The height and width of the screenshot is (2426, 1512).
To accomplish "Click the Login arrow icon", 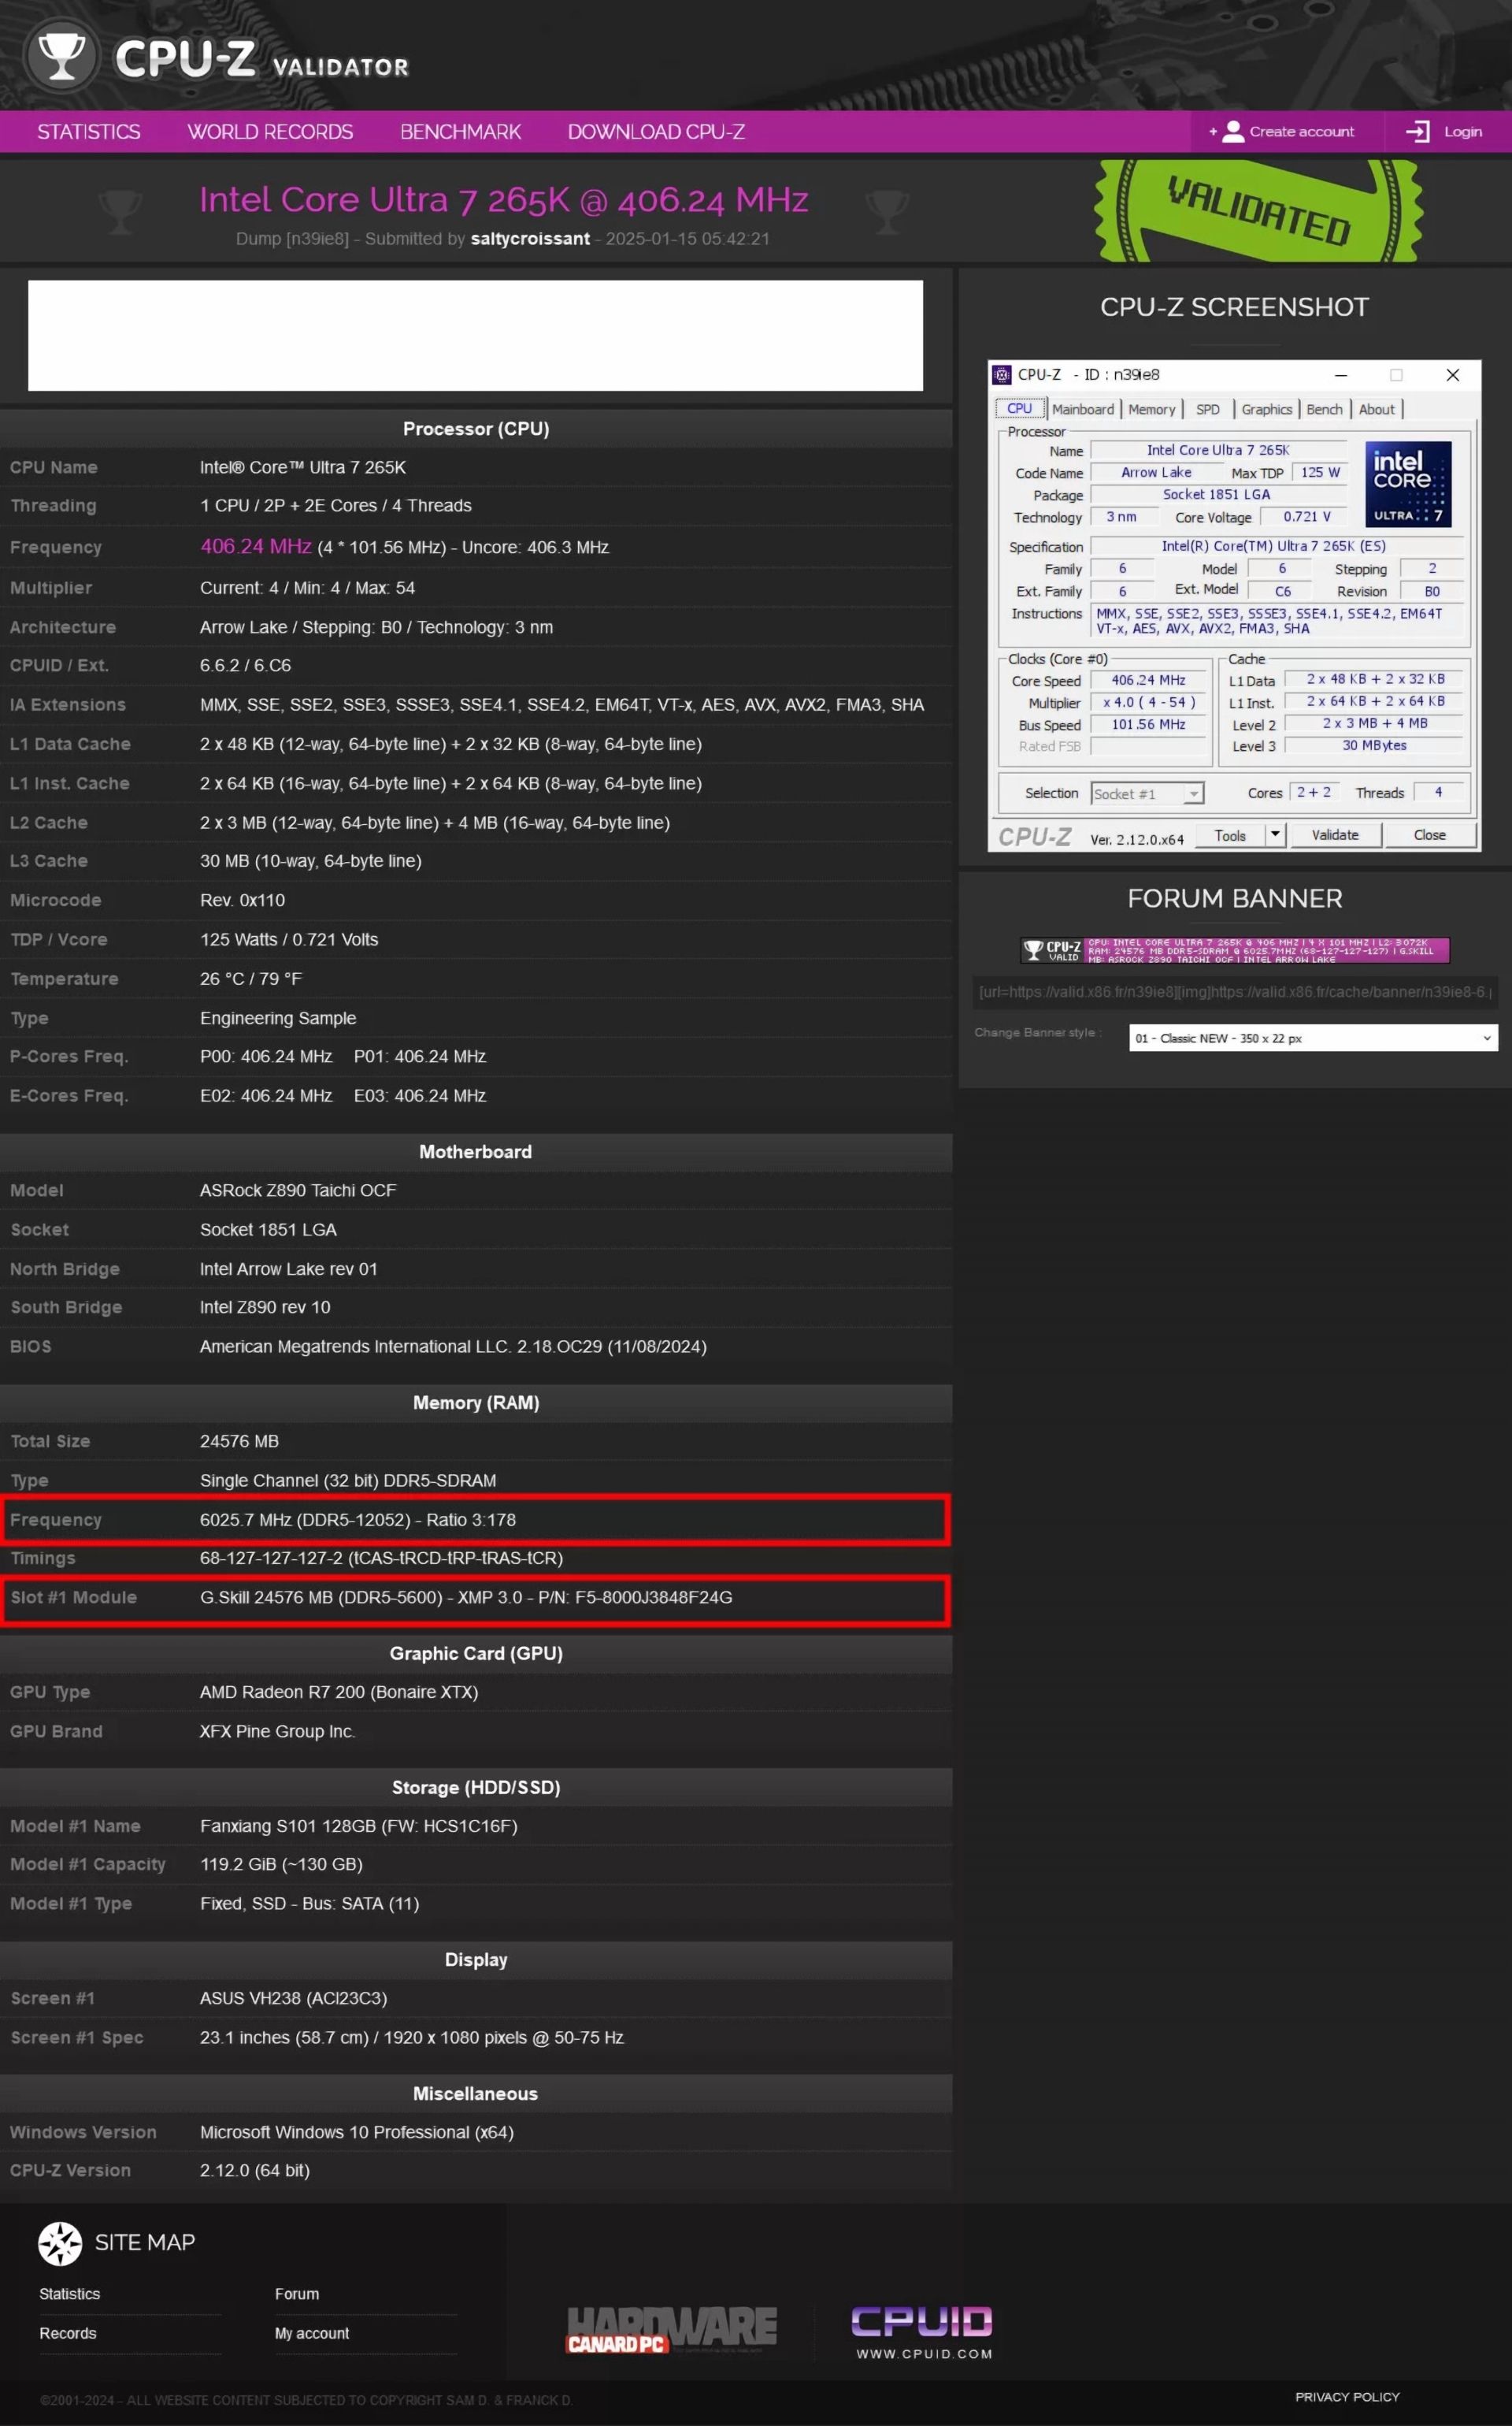I will 1417,131.
